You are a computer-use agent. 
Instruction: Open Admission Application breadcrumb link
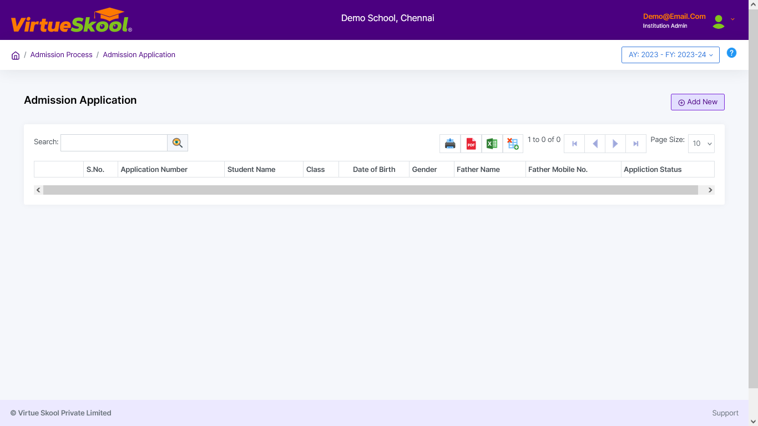139,55
